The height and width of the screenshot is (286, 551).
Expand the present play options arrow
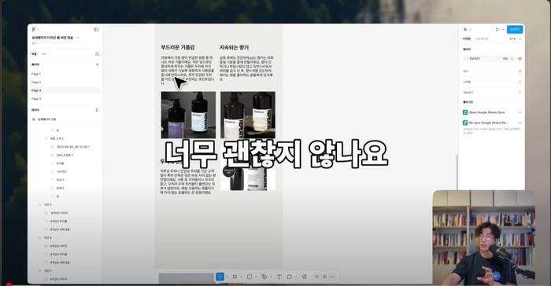pyautogui.click(x=504, y=30)
